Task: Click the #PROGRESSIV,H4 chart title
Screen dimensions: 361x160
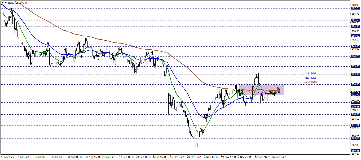Action: [16, 3]
